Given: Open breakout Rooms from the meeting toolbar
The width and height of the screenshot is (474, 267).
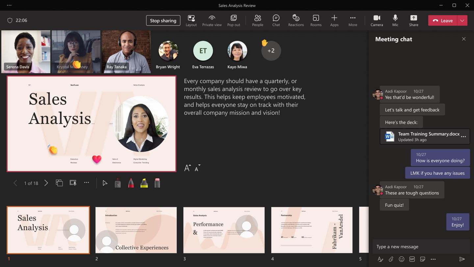Looking at the screenshot, I should [316, 20].
